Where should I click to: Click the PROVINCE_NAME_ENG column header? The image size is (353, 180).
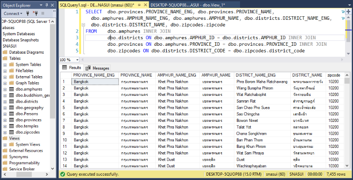(x=94, y=75)
